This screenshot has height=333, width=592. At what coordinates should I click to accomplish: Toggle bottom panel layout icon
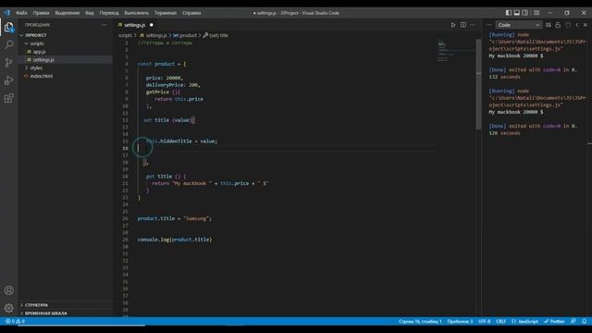[x=517, y=13]
